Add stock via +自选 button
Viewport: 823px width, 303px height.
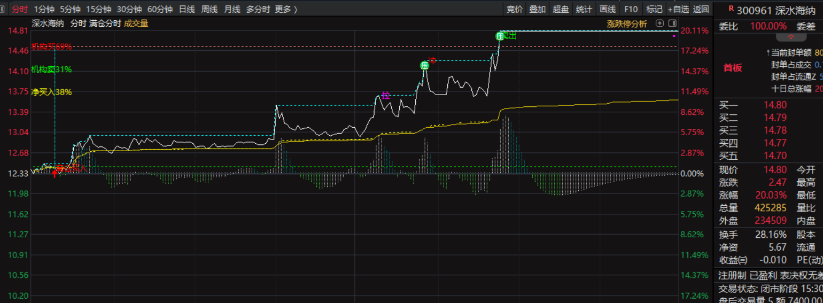click(678, 9)
